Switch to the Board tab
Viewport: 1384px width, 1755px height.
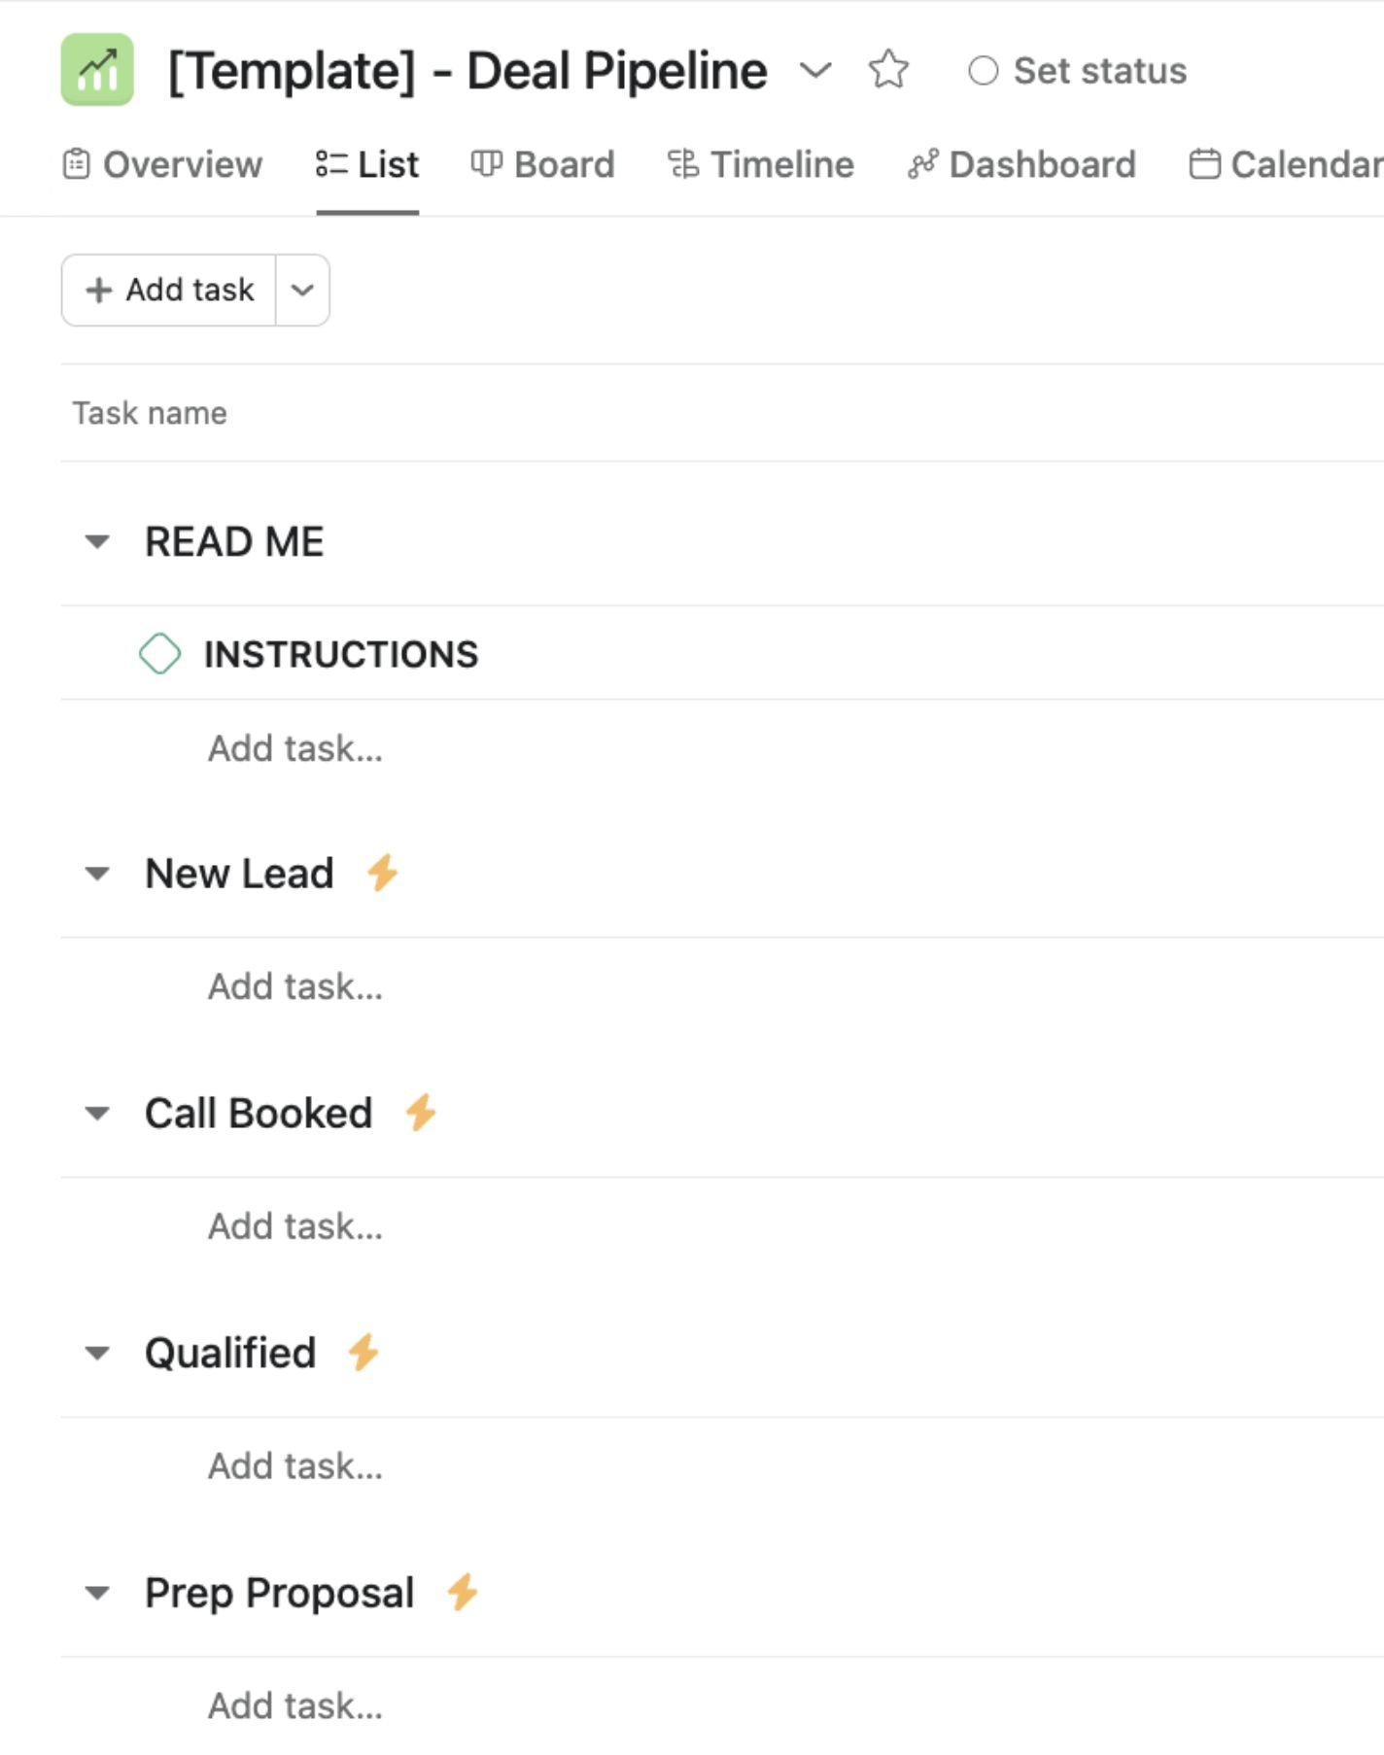542,164
